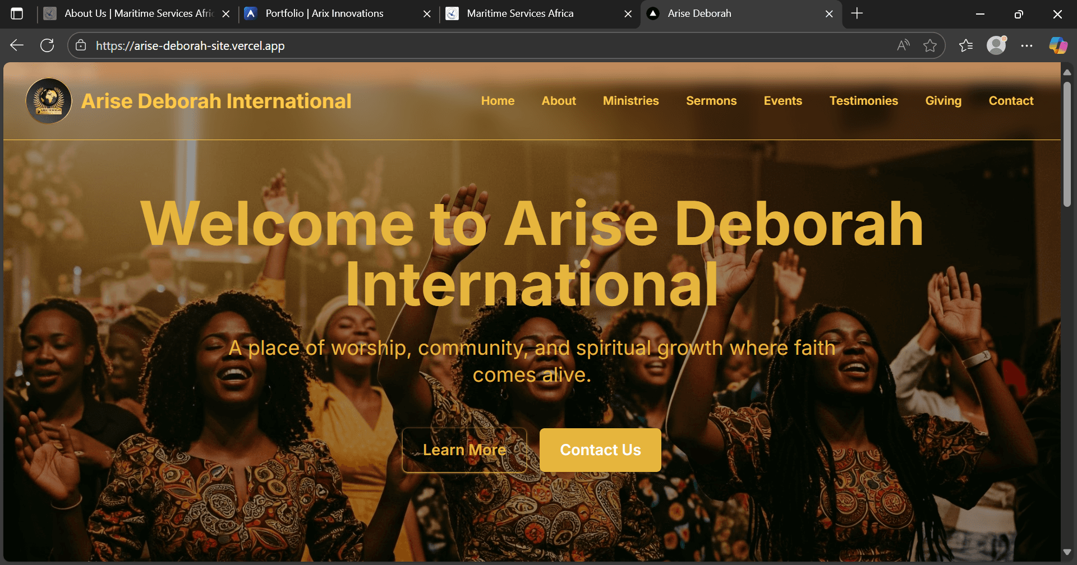Close the About Us Maritime Services tab
Image resolution: width=1077 pixels, height=565 pixels.
226,14
